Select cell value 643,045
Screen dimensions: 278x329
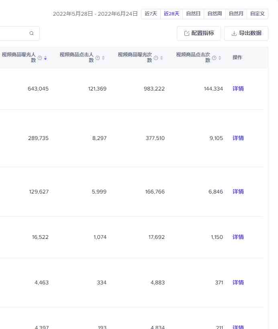pos(38,89)
